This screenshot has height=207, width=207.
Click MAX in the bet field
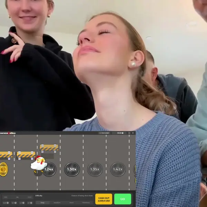click(30, 197)
